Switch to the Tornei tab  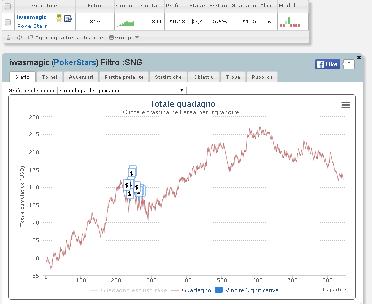coord(50,77)
